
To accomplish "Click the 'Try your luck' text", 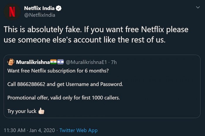I will (22, 111).
